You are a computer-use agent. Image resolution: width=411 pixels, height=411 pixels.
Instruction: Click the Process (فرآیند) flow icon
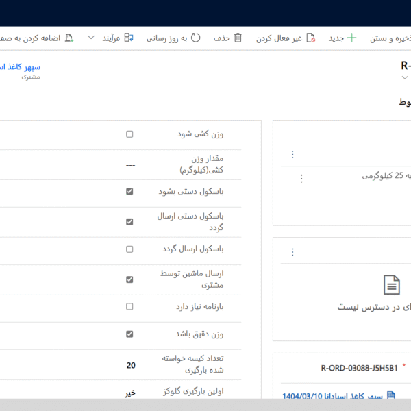click(129, 38)
